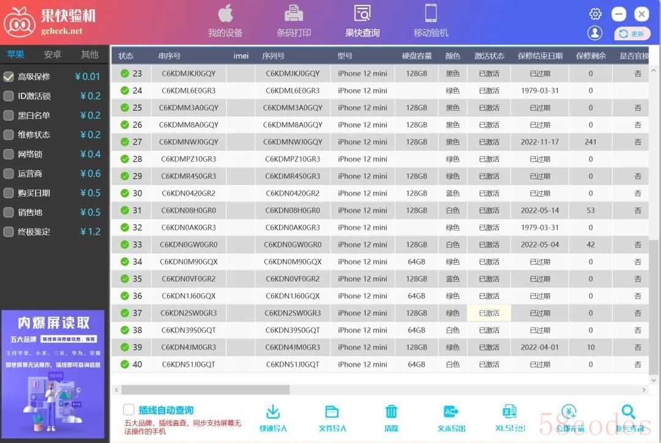Click the yen recharge balance icon

(x=569, y=412)
